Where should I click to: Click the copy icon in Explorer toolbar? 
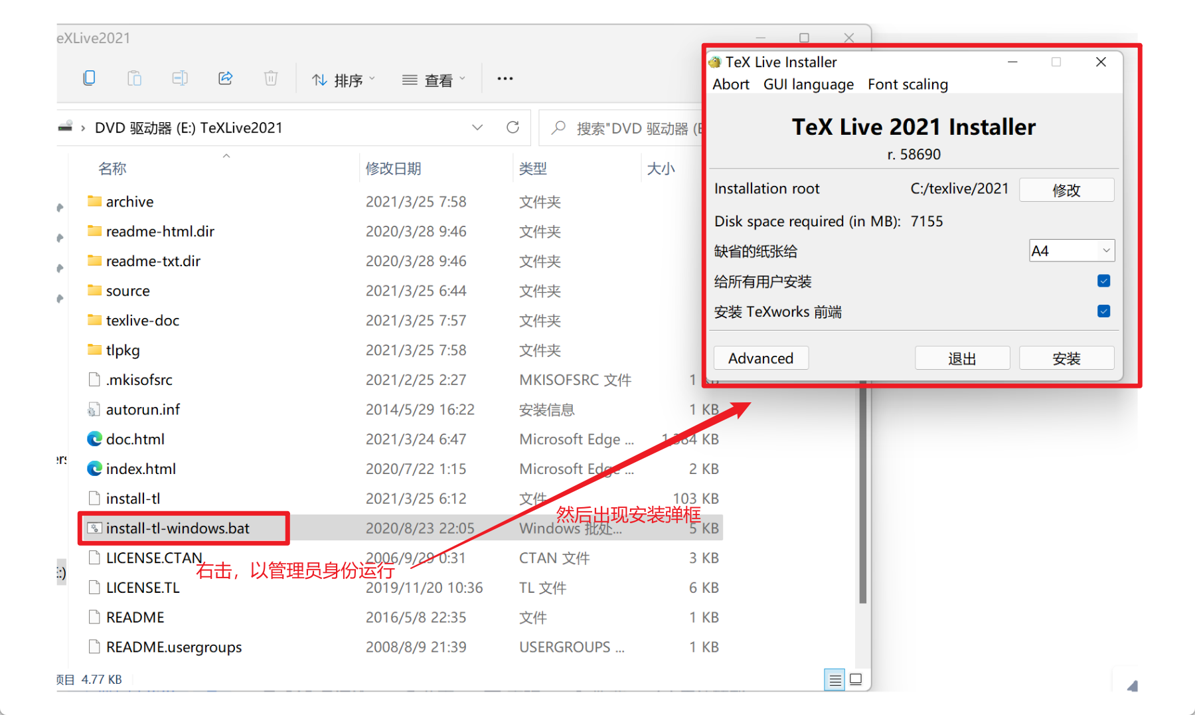point(89,78)
